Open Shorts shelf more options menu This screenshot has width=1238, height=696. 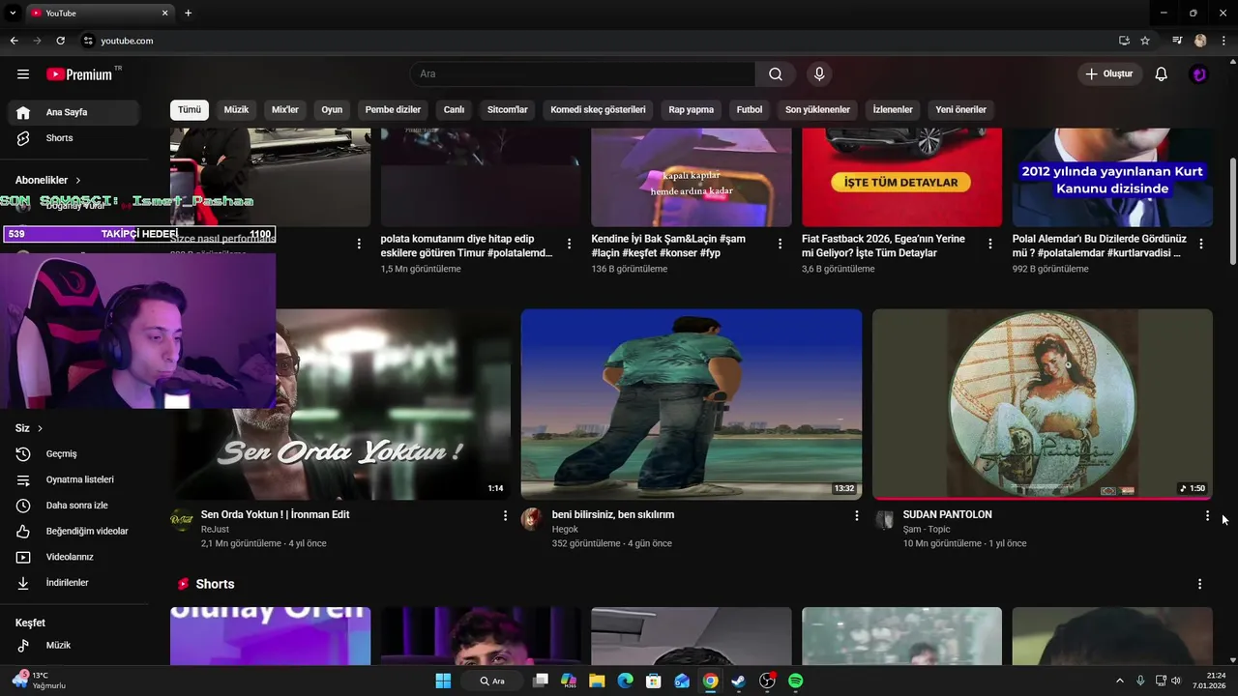[1199, 584]
